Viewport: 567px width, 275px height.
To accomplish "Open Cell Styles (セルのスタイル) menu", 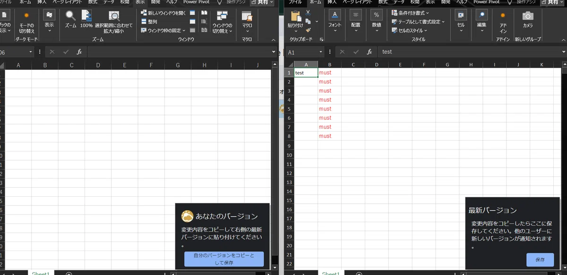I will (409, 31).
